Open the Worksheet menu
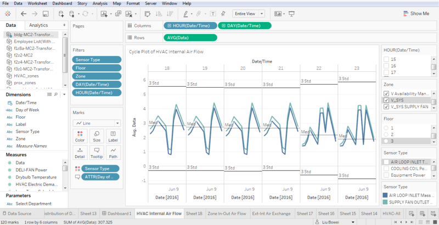The width and height of the screenshot is (439, 225). tap(37, 3)
